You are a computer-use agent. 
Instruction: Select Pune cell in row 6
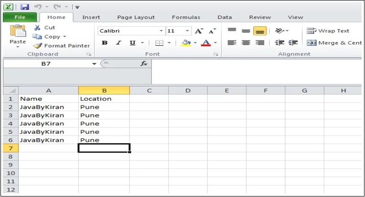click(x=104, y=140)
